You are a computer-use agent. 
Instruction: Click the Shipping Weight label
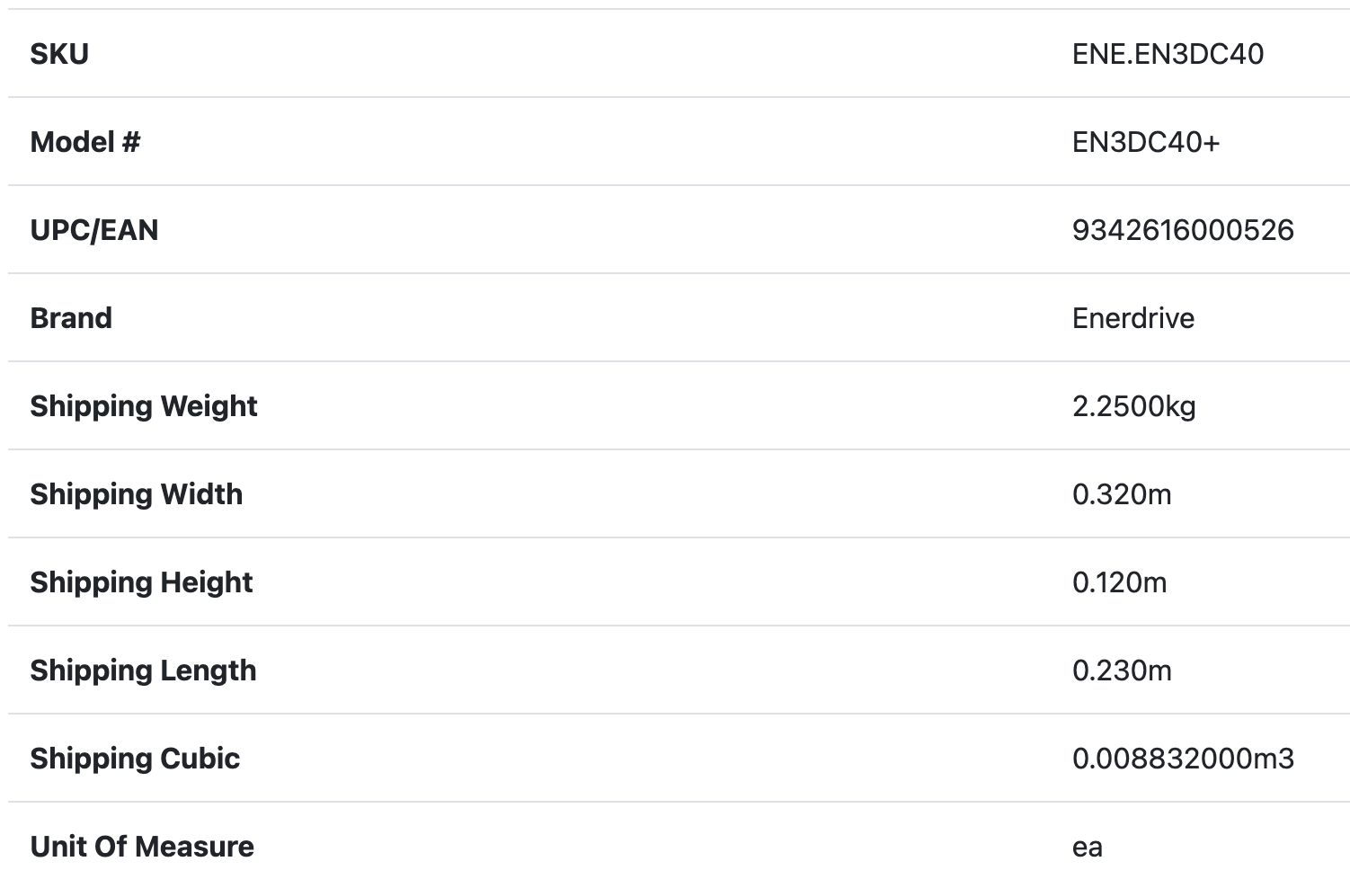144,406
